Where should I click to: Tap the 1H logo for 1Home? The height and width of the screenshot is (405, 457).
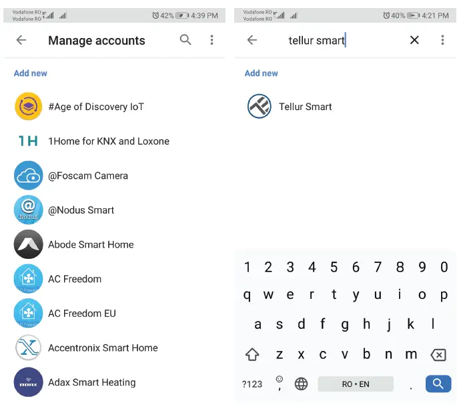(x=28, y=141)
